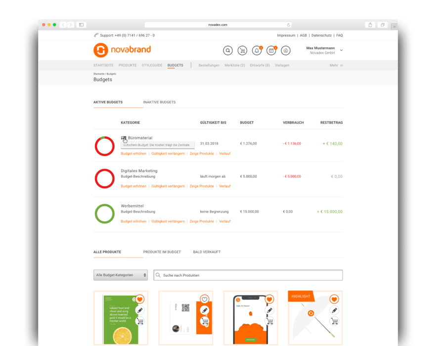Unfavorite the green lemon poster product
Screen dimensions: 445x346
[139, 299]
